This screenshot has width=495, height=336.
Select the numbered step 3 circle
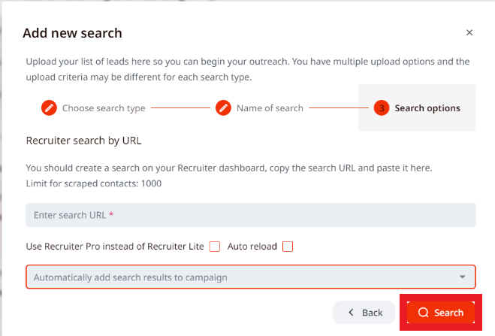pos(382,108)
